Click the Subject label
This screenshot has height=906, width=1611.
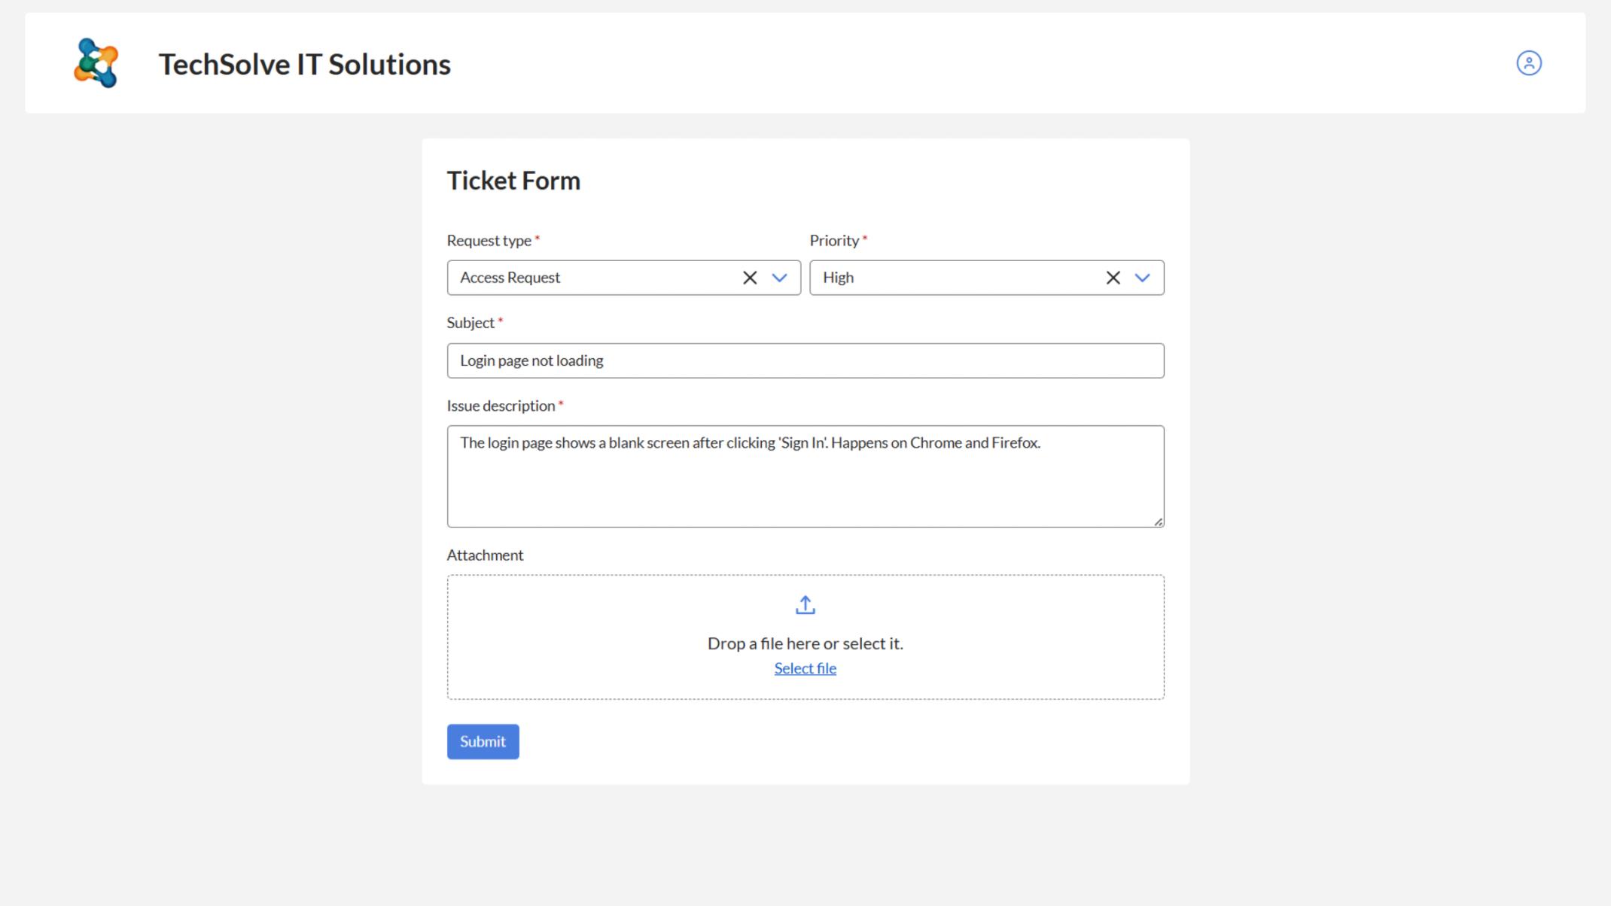471,323
